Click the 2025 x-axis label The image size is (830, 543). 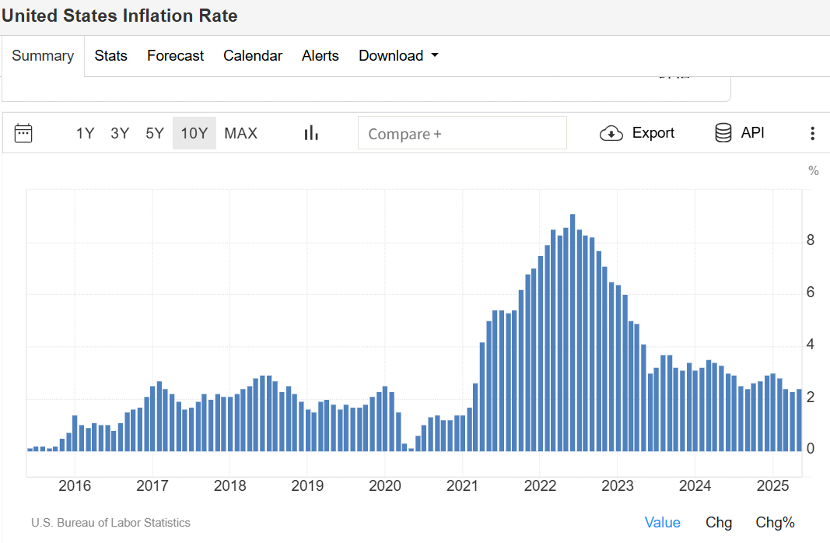[x=772, y=486]
